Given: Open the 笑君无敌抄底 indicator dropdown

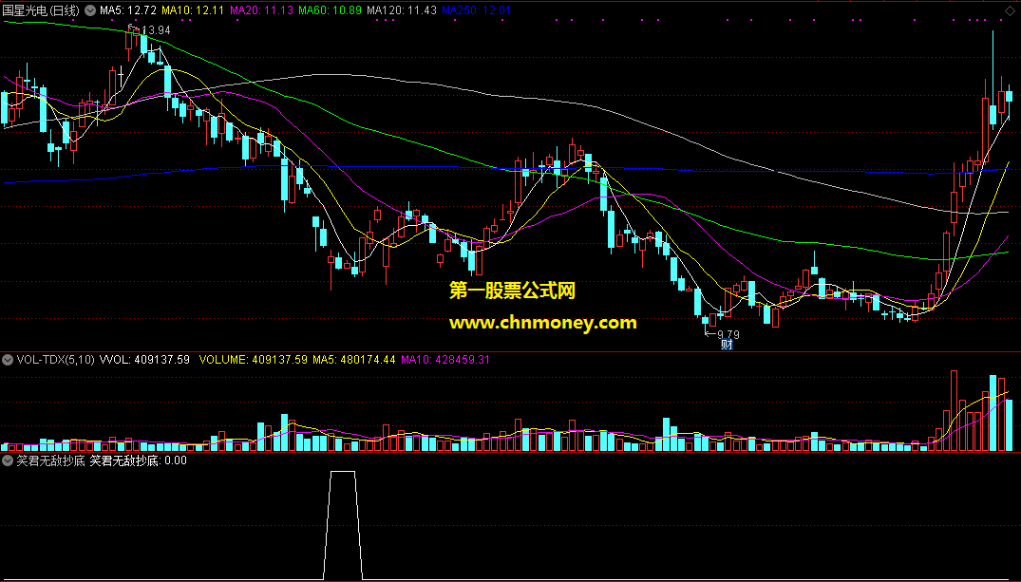Looking at the screenshot, I should tap(8, 460).
